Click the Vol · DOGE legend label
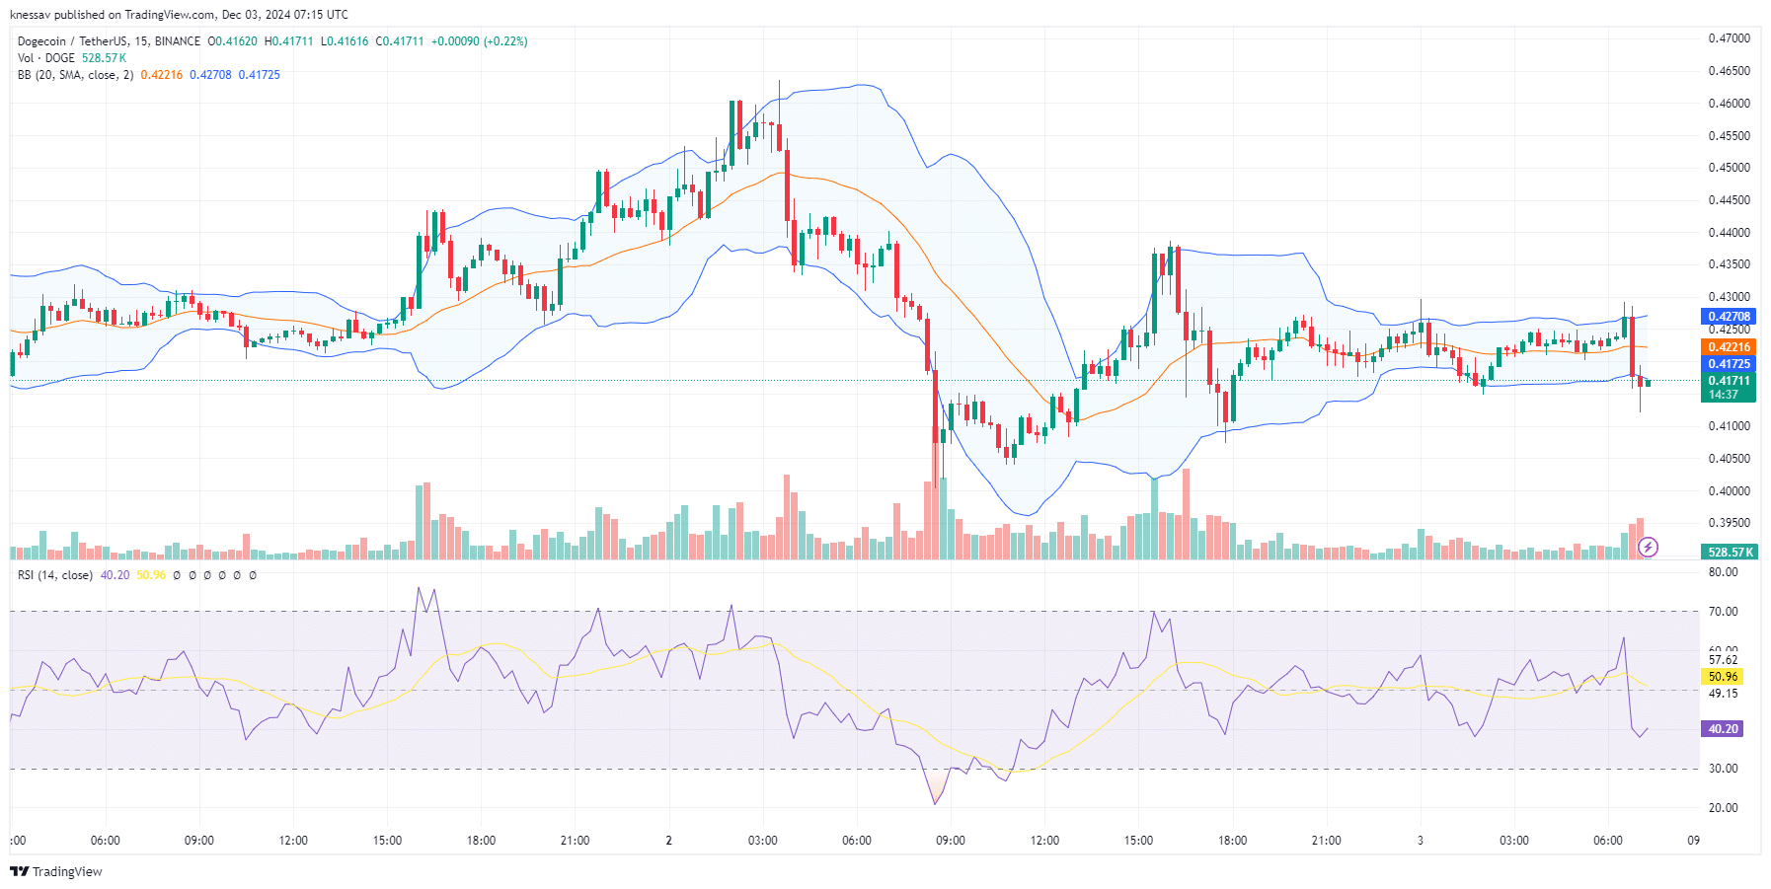This screenshot has height=889, width=1771. tap(46, 58)
